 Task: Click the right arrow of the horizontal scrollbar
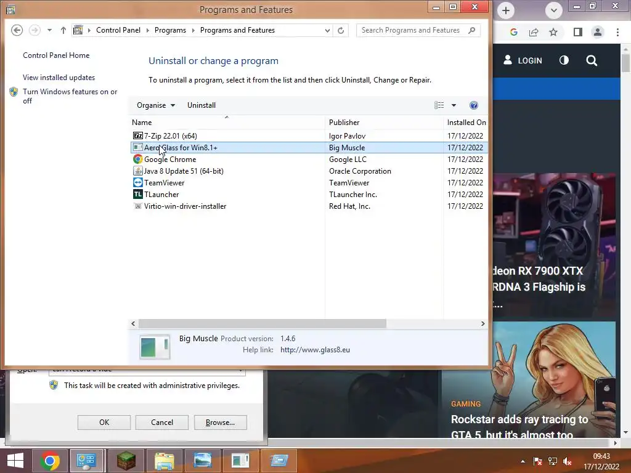[483, 323]
